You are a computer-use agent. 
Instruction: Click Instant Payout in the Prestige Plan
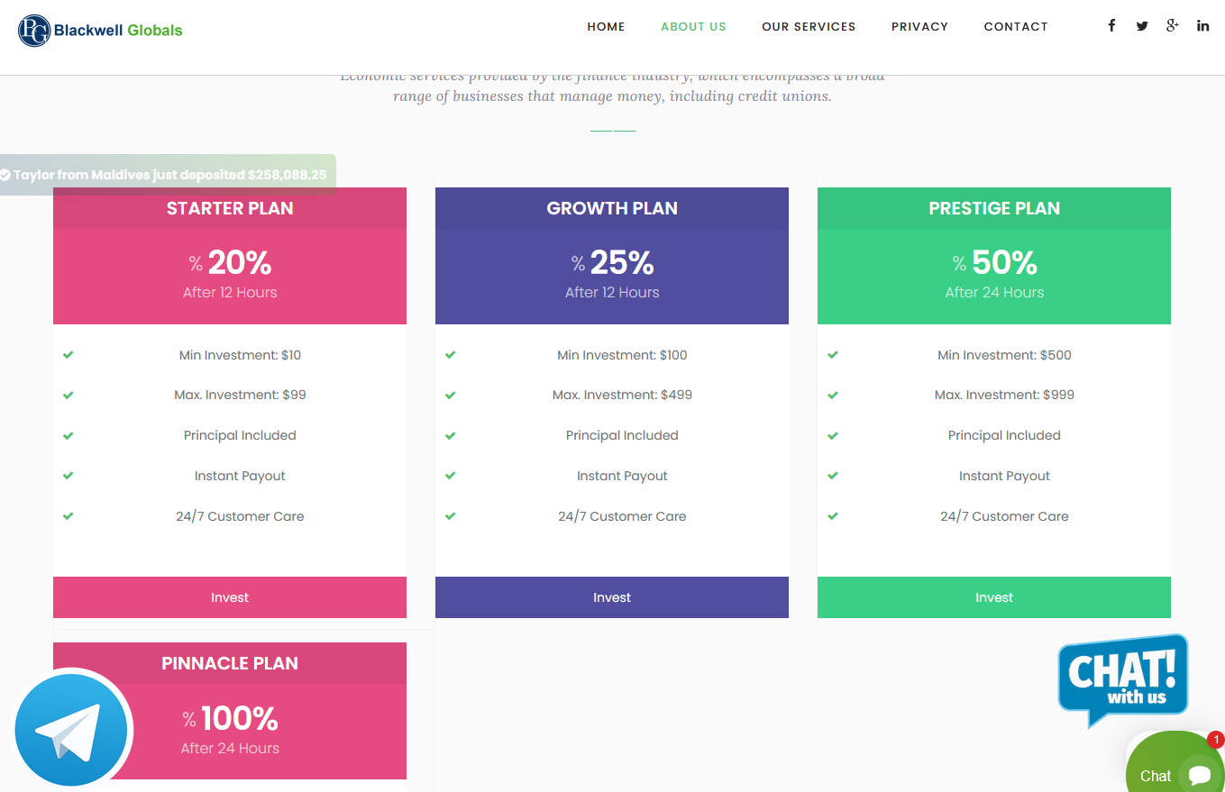click(1004, 476)
